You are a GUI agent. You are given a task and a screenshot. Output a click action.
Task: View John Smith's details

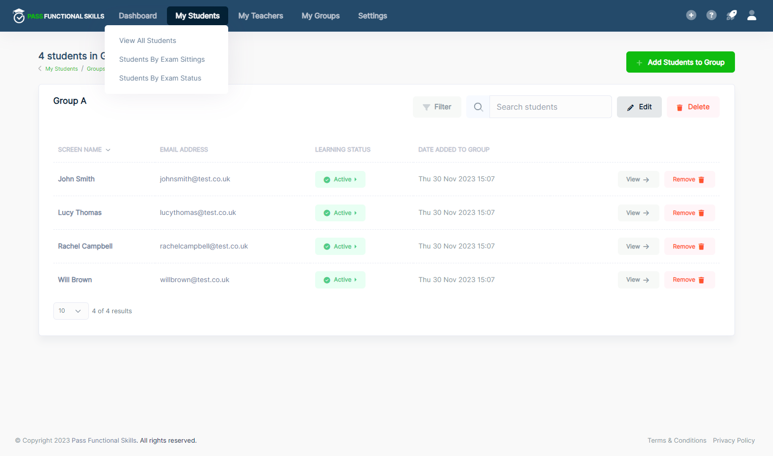click(638, 179)
